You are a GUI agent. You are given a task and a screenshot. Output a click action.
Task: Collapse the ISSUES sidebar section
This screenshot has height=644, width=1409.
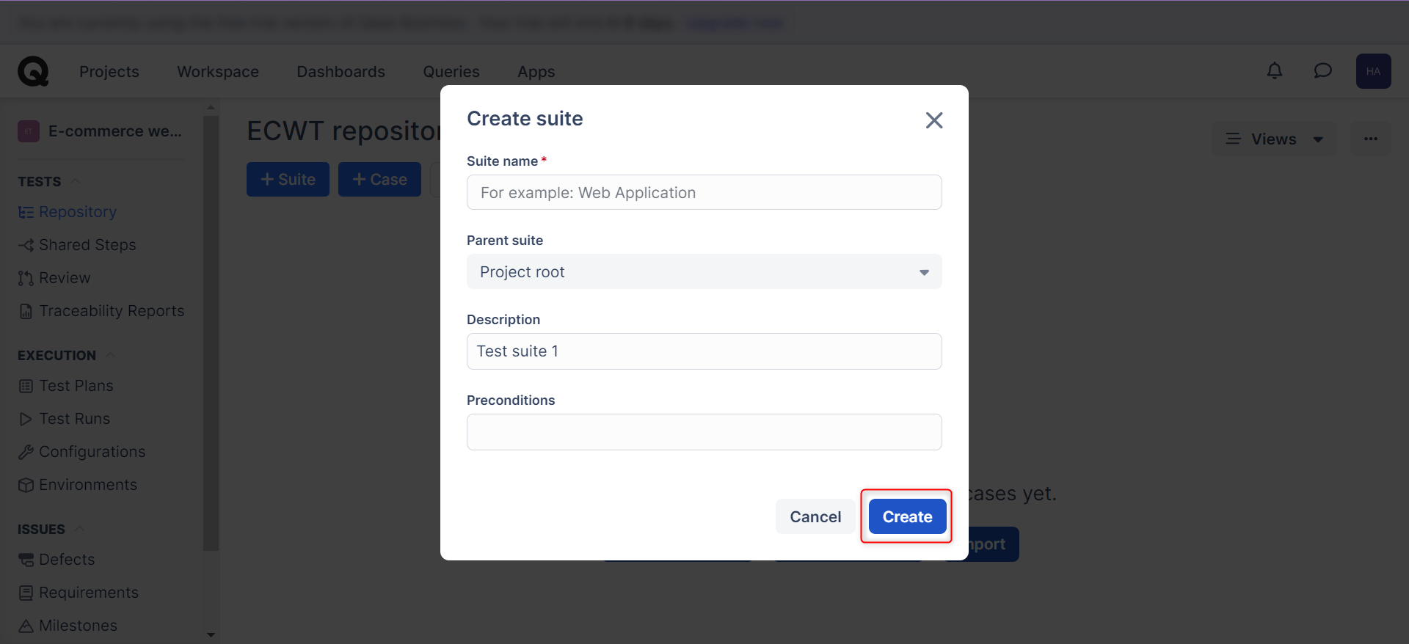click(x=80, y=530)
